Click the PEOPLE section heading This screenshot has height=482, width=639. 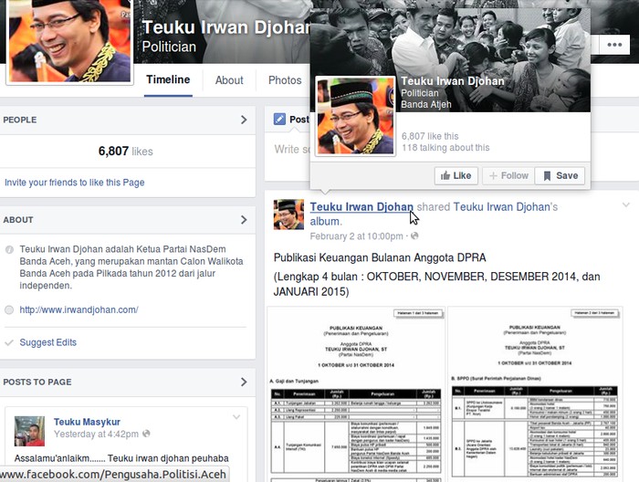pos(20,120)
